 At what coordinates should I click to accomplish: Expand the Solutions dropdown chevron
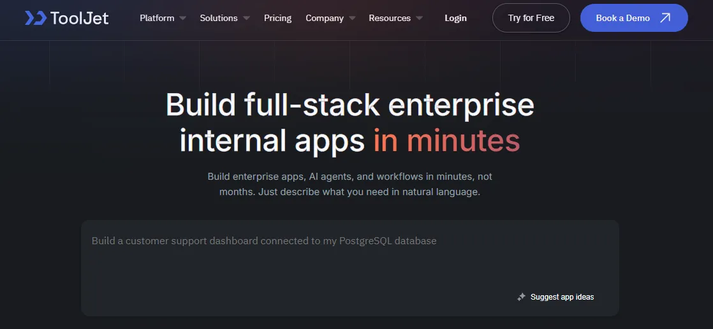click(246, 18)
